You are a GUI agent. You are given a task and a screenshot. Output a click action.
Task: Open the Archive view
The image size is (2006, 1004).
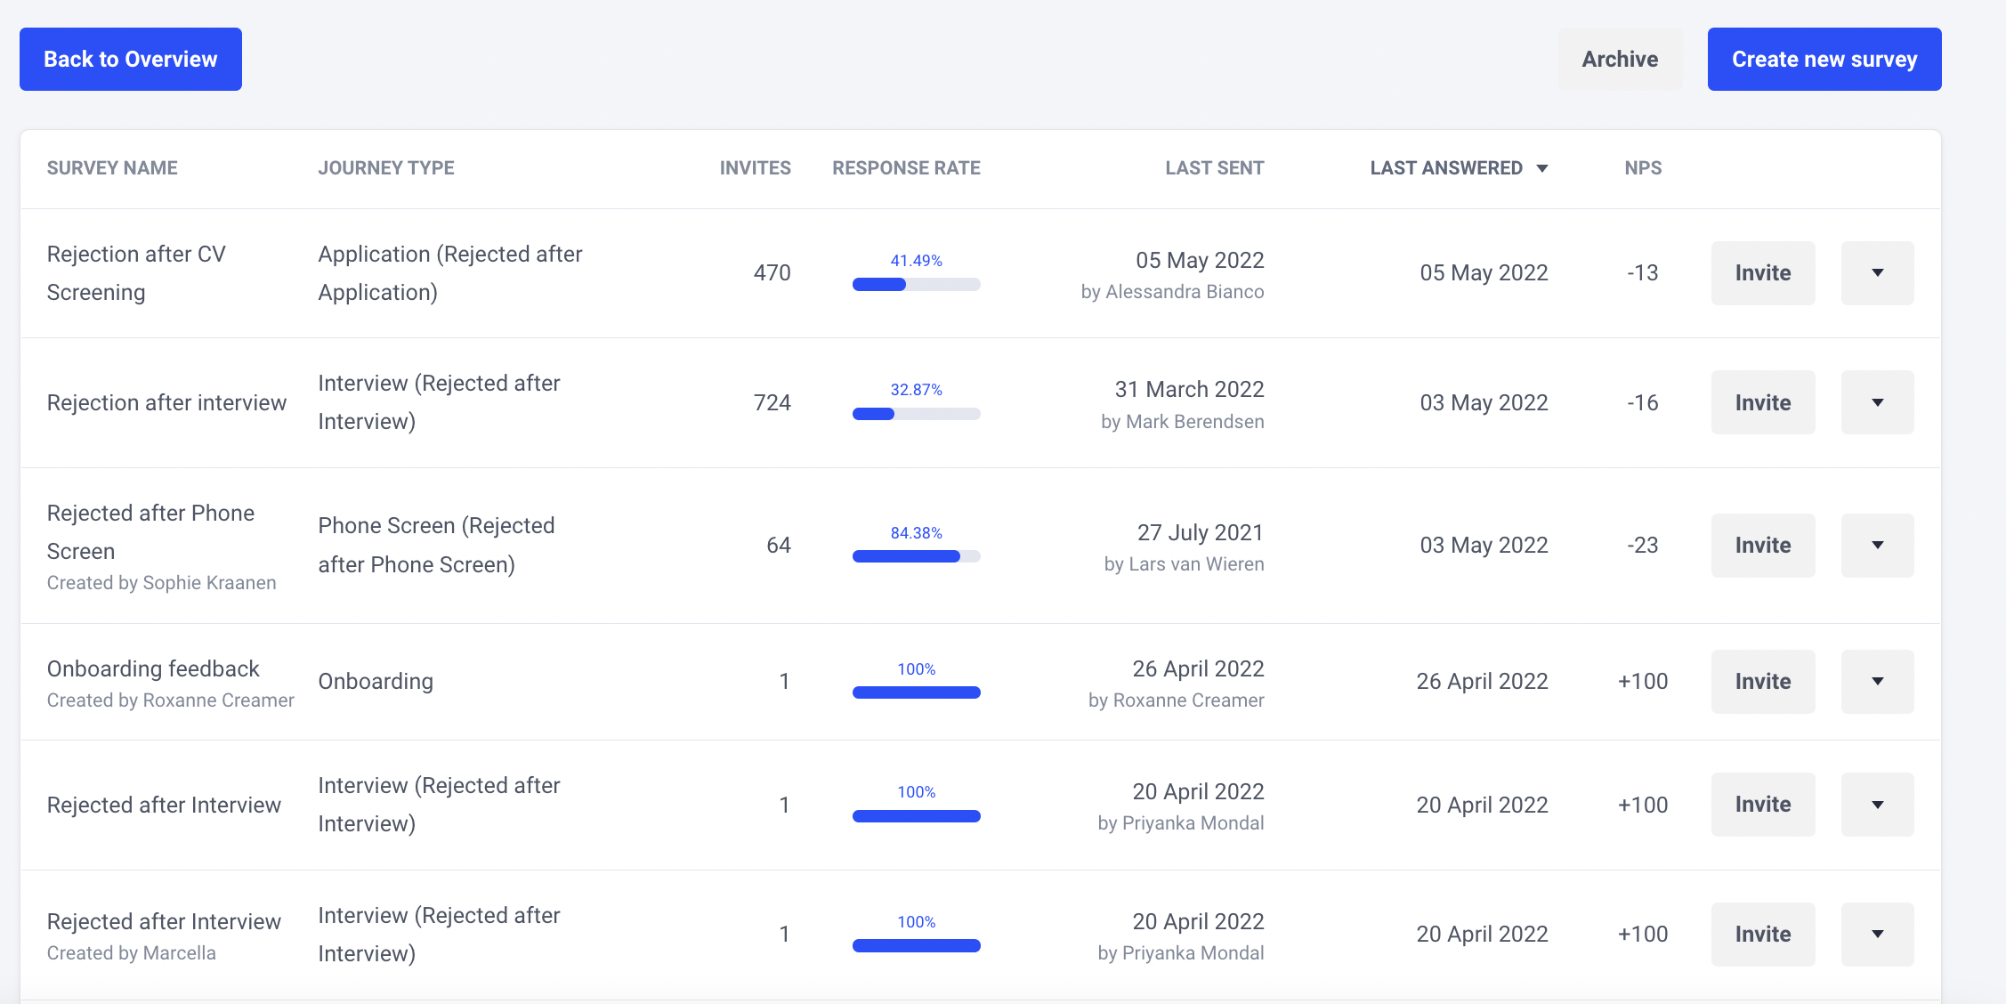click(x=1619, y=59)
